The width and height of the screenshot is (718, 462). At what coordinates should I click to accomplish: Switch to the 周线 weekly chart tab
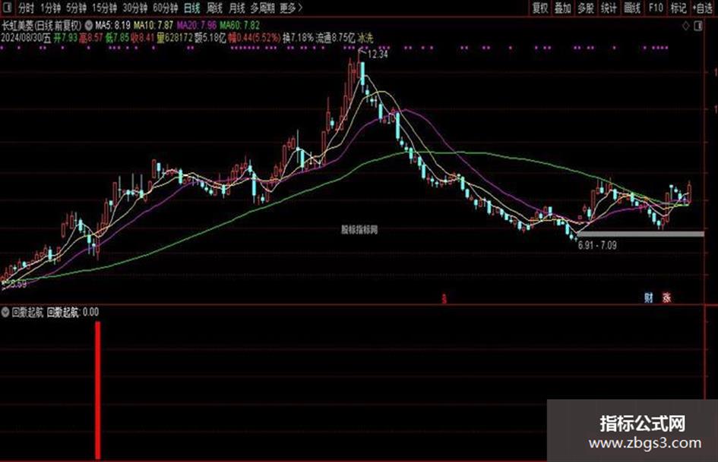[x=214, y=8]
